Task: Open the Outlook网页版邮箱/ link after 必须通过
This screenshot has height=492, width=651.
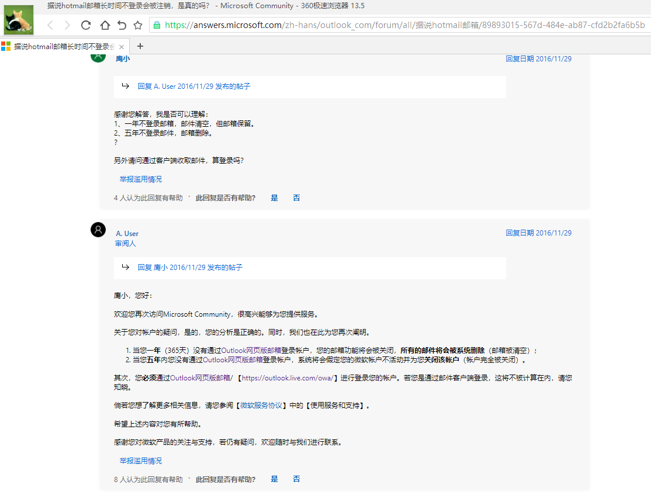Action: (x=202, y=378)
